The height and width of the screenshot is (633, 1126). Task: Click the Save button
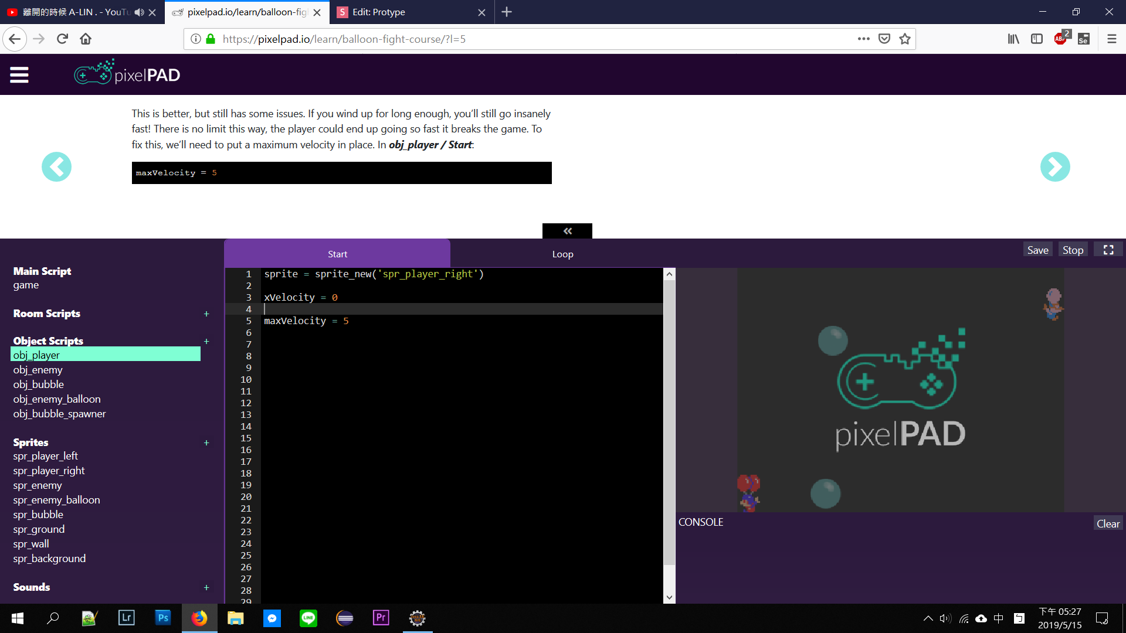pos(1037,250)
